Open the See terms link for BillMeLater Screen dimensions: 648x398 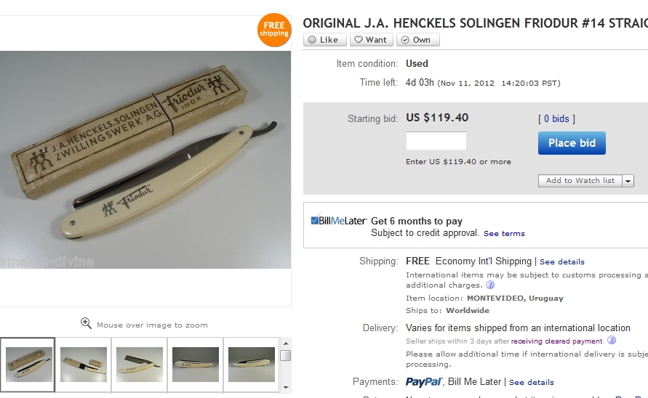504,234
